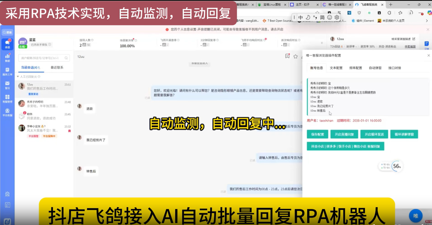Open the 相伴 conversation with unread badge

44,116
